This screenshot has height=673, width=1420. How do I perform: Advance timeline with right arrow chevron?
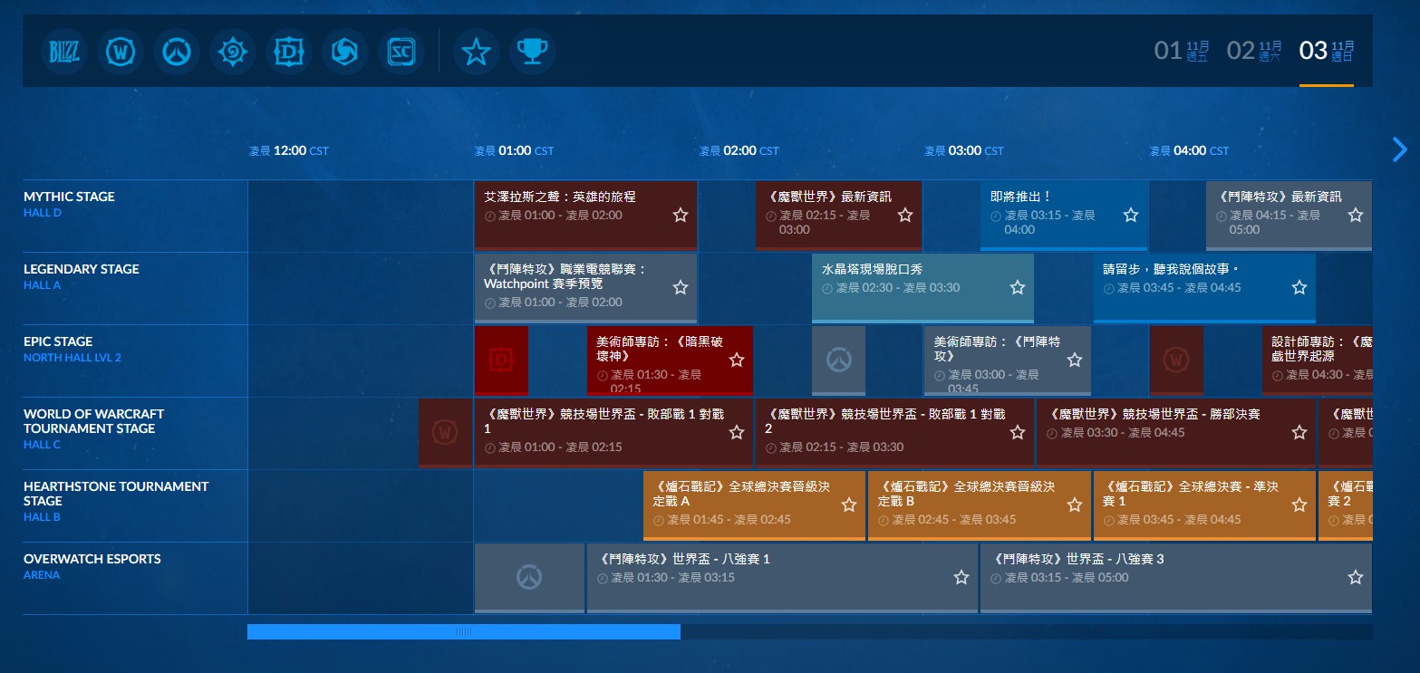(1400, 149)
